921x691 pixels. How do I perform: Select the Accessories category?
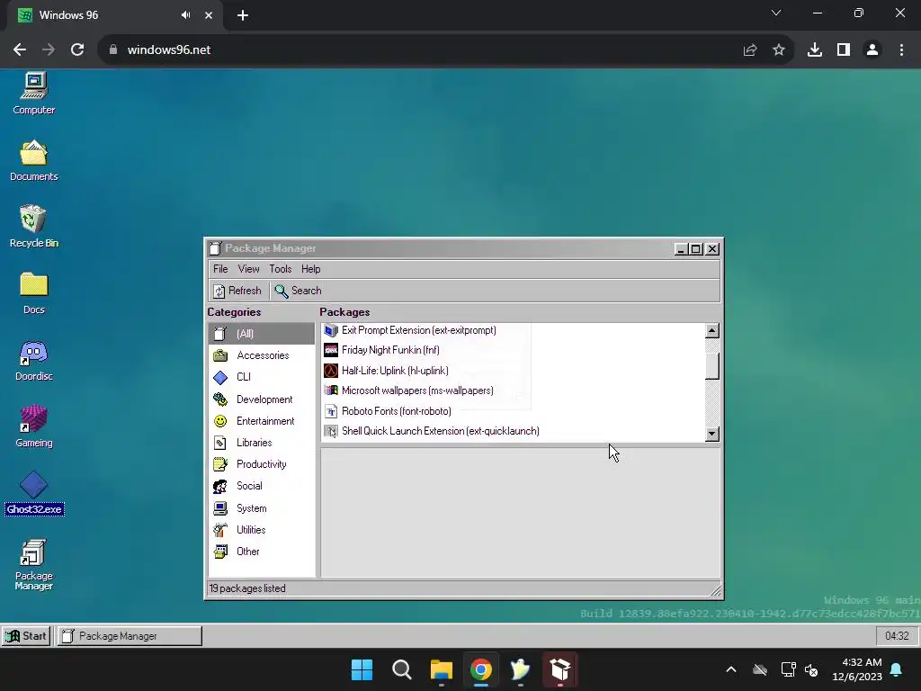[x=262, y=355]
